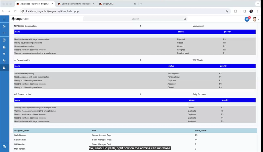Switch to the third SugarCRM browser tab
This screenshot has height=152, width=263.
[116, 4]
